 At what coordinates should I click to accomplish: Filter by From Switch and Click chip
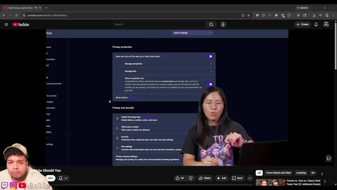click(x=279, y=173)
